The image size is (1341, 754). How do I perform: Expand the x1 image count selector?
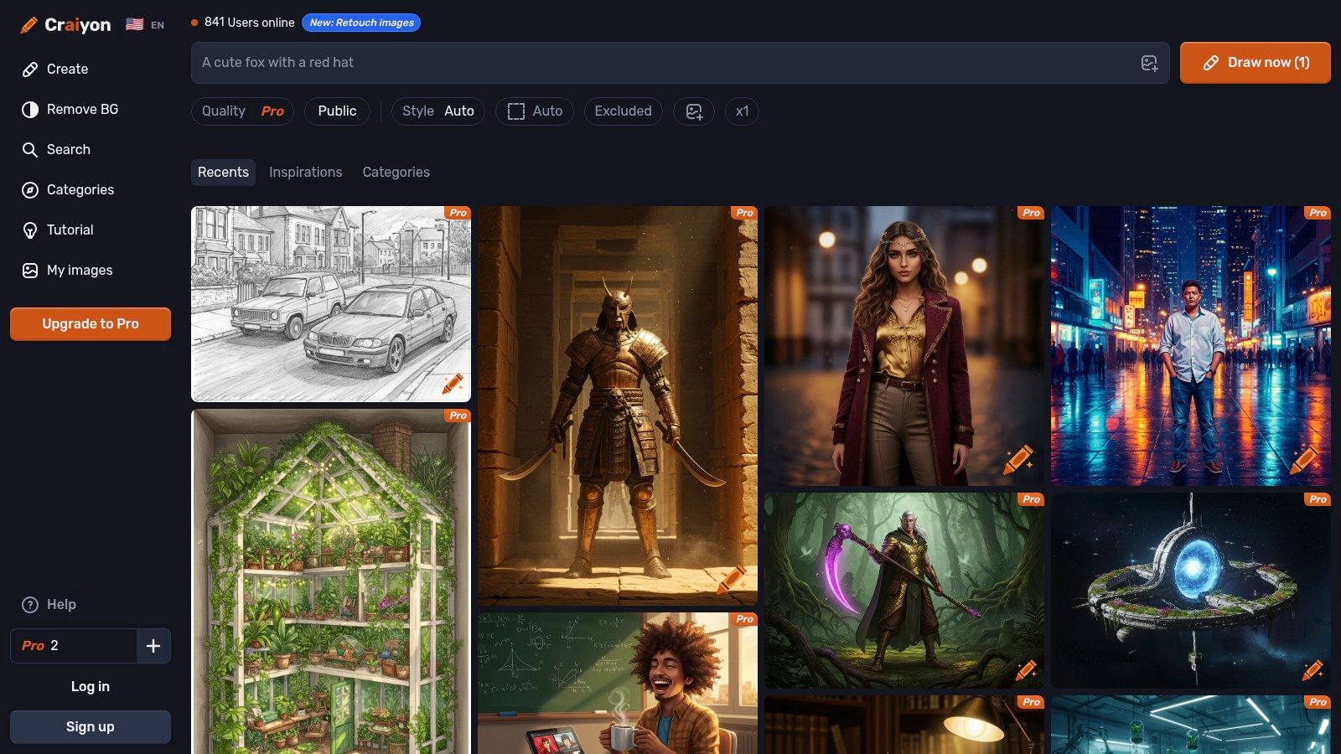pyautogui.click(x=742, y=111)
